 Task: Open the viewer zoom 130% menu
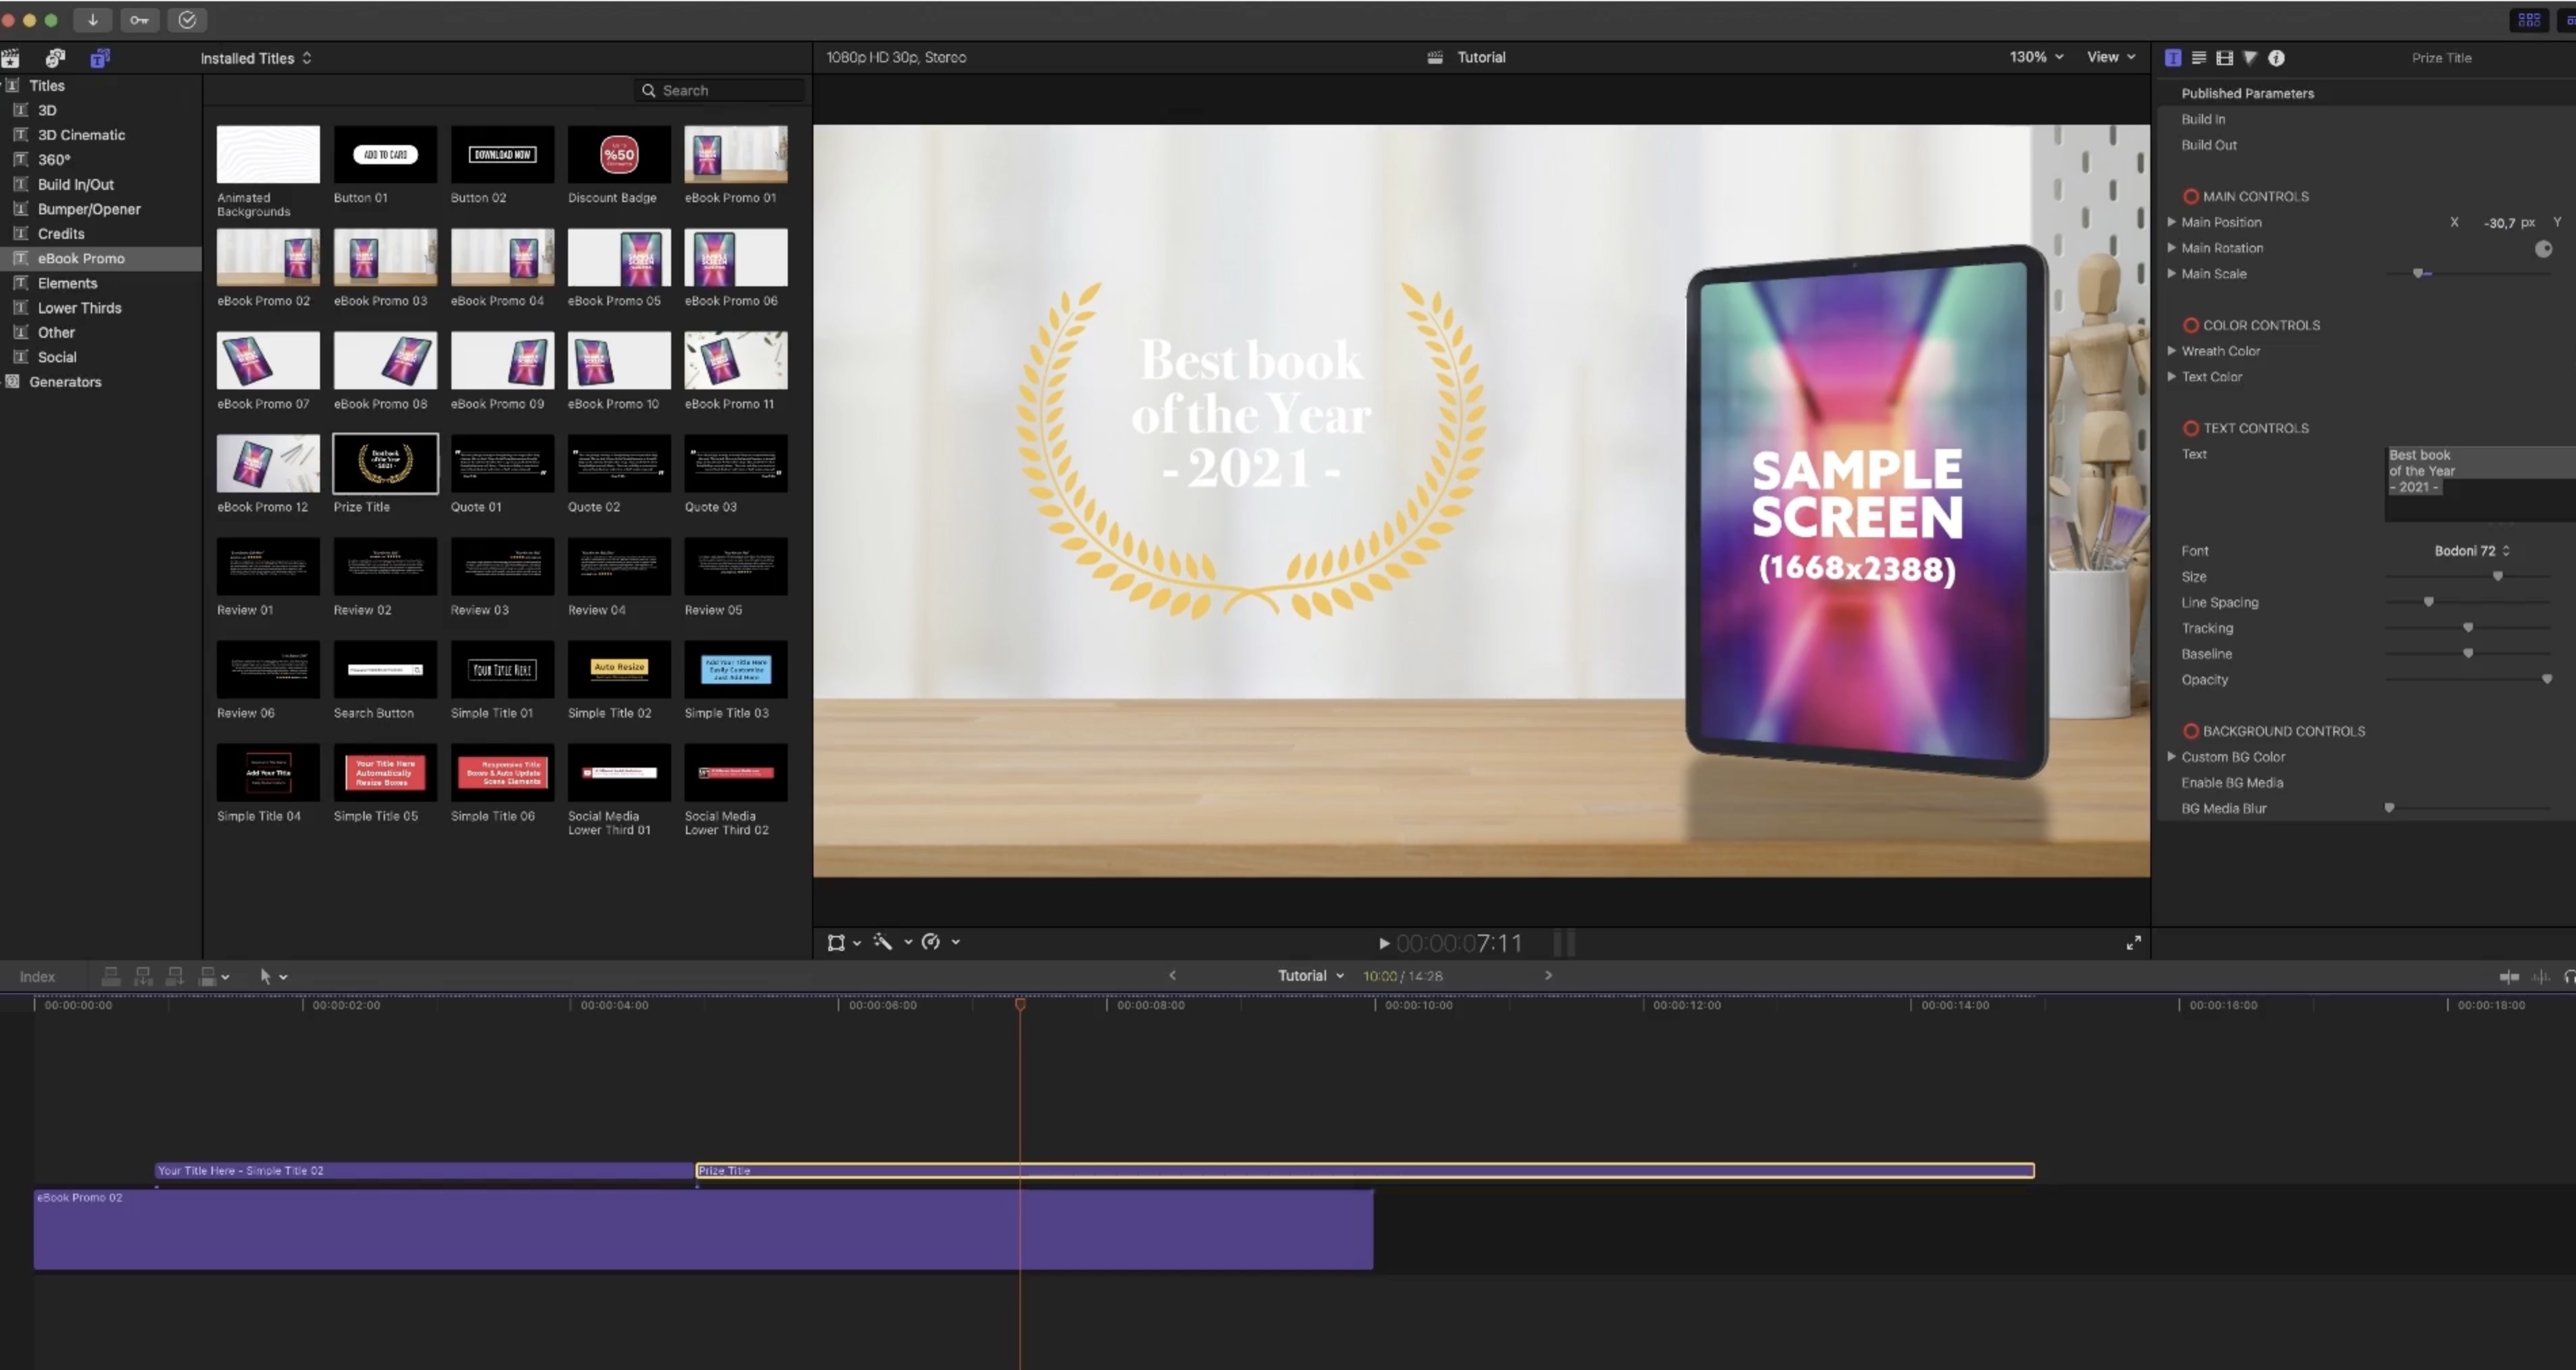[2036, 57]
